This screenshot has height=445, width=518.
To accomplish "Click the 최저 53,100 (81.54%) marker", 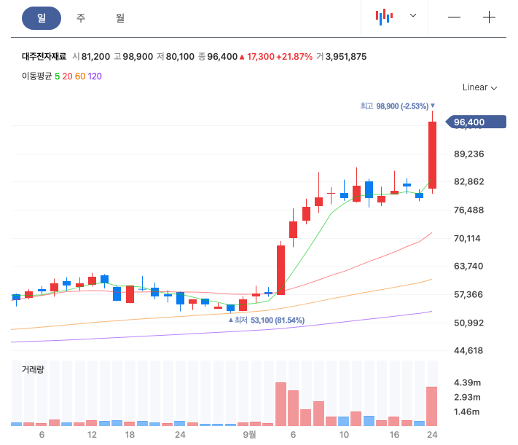I will 267,320.
